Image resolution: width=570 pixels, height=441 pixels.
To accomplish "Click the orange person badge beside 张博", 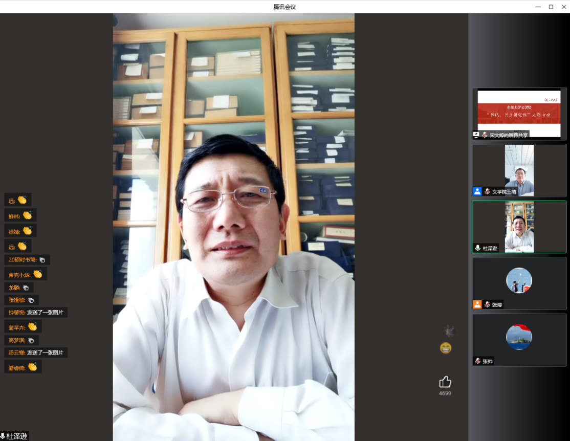I will 477,304.
